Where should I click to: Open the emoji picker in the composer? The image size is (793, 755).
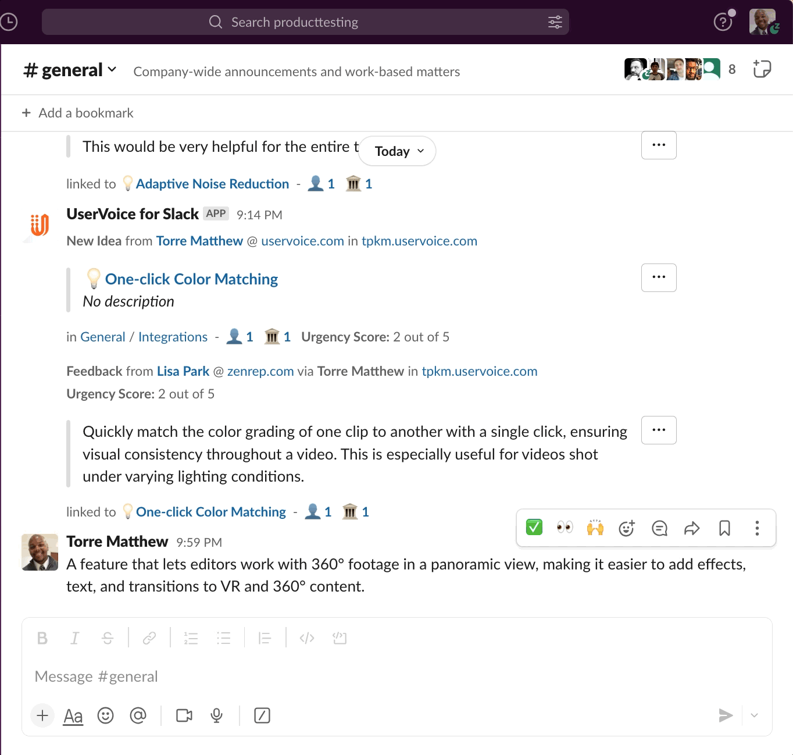coord(106,715)
